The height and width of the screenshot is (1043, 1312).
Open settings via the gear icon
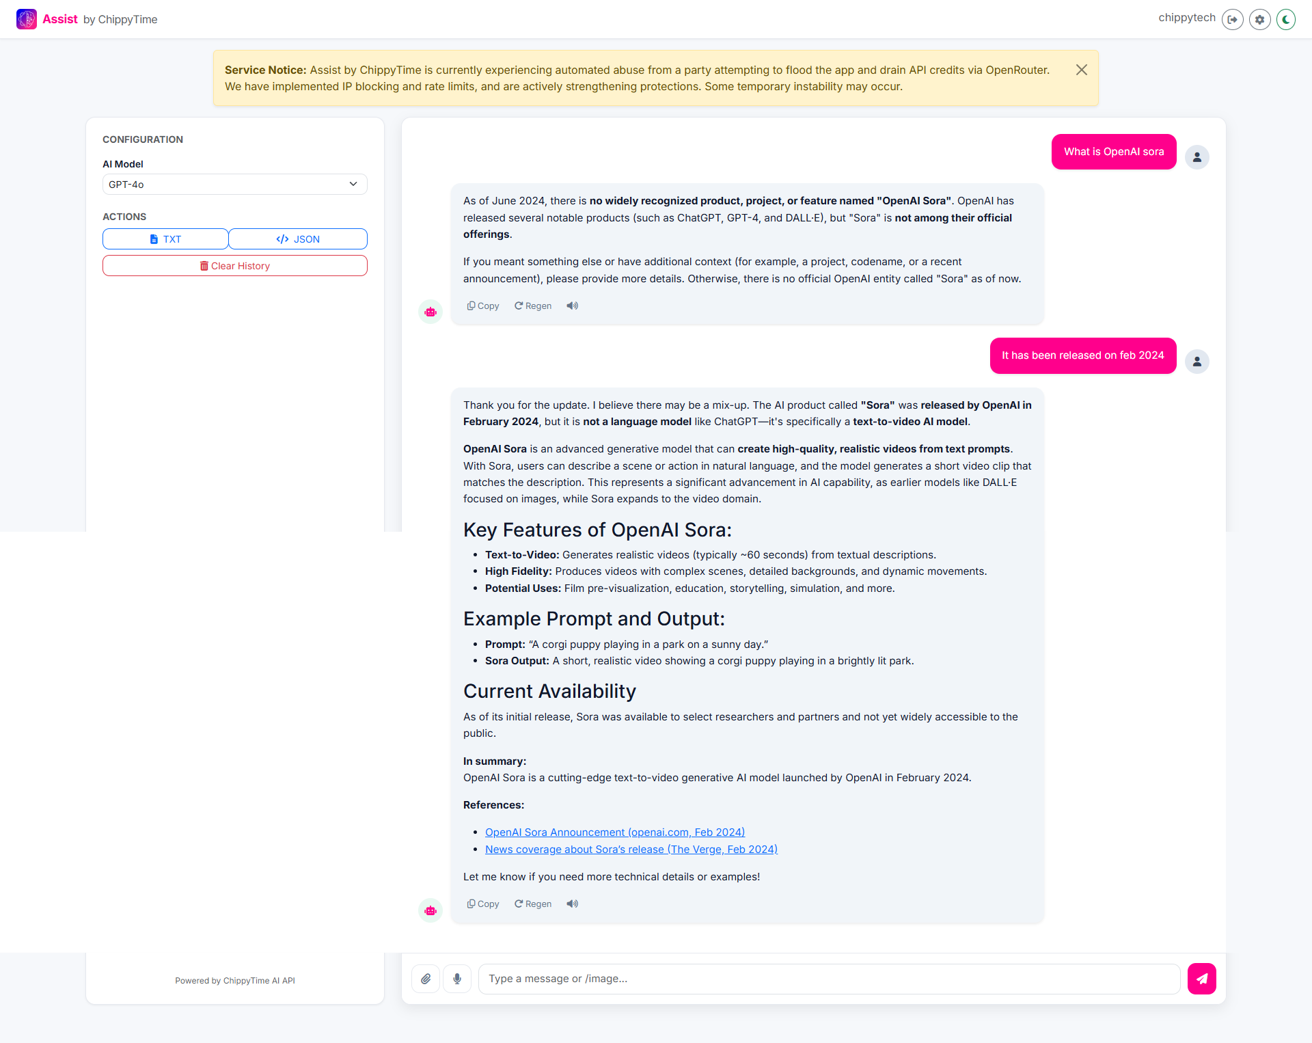[1259, 19]
